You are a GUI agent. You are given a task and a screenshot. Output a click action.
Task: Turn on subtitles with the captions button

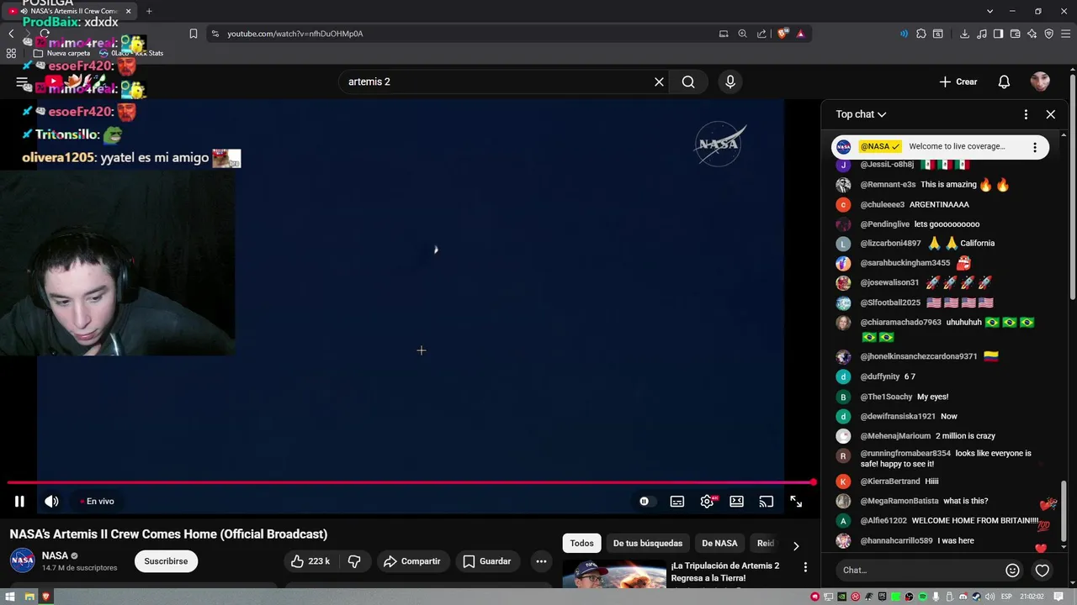[677, 502]
